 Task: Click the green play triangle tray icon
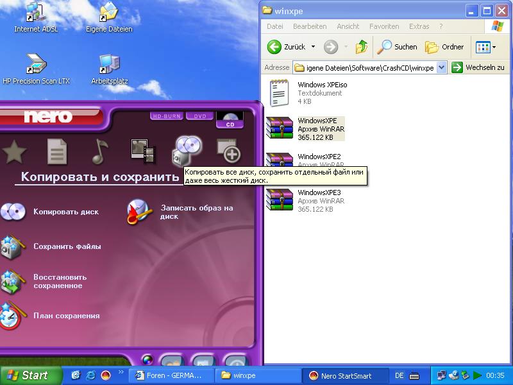(x=477, y=375)
